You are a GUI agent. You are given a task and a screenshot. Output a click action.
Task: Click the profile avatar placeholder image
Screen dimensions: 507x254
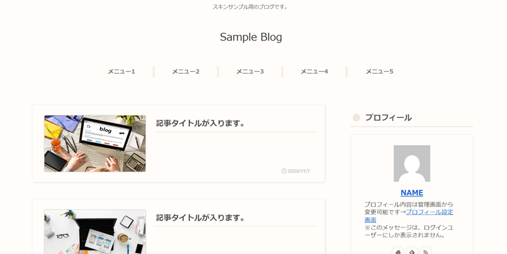(412, 163)
